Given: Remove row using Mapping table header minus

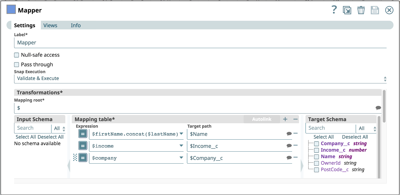Looking at the screenshot, I should [x=295, y=119].
